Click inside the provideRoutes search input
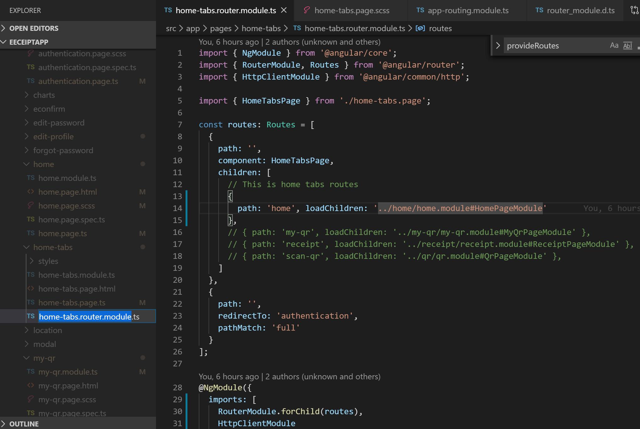 coord(550,45)
